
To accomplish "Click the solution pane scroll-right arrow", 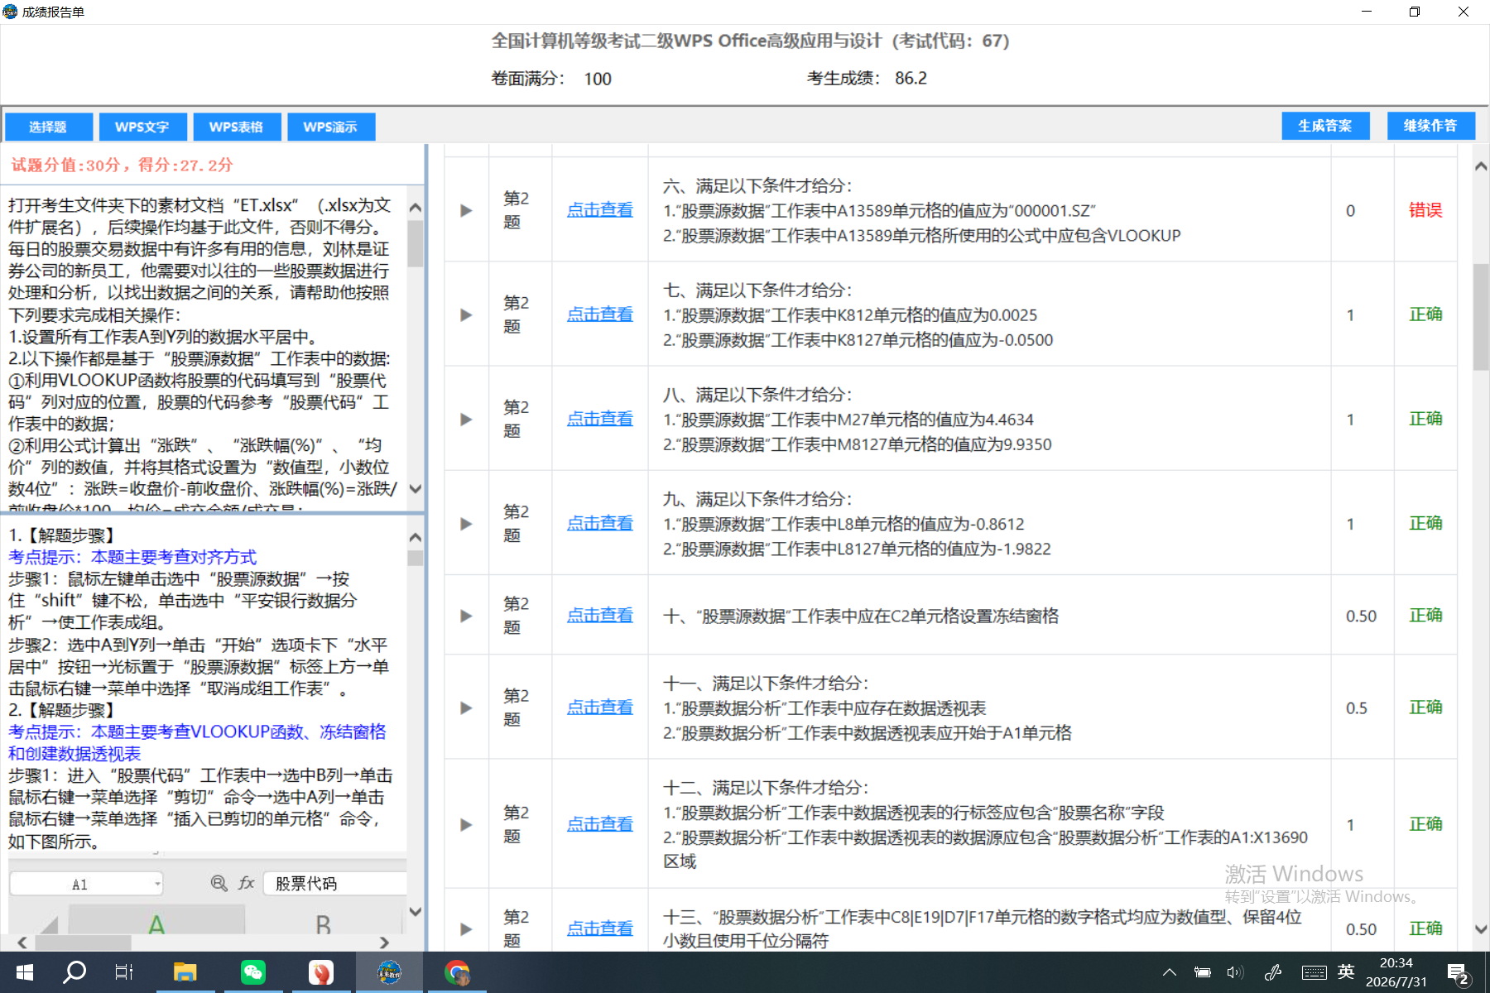I will [x=384, y=943].
